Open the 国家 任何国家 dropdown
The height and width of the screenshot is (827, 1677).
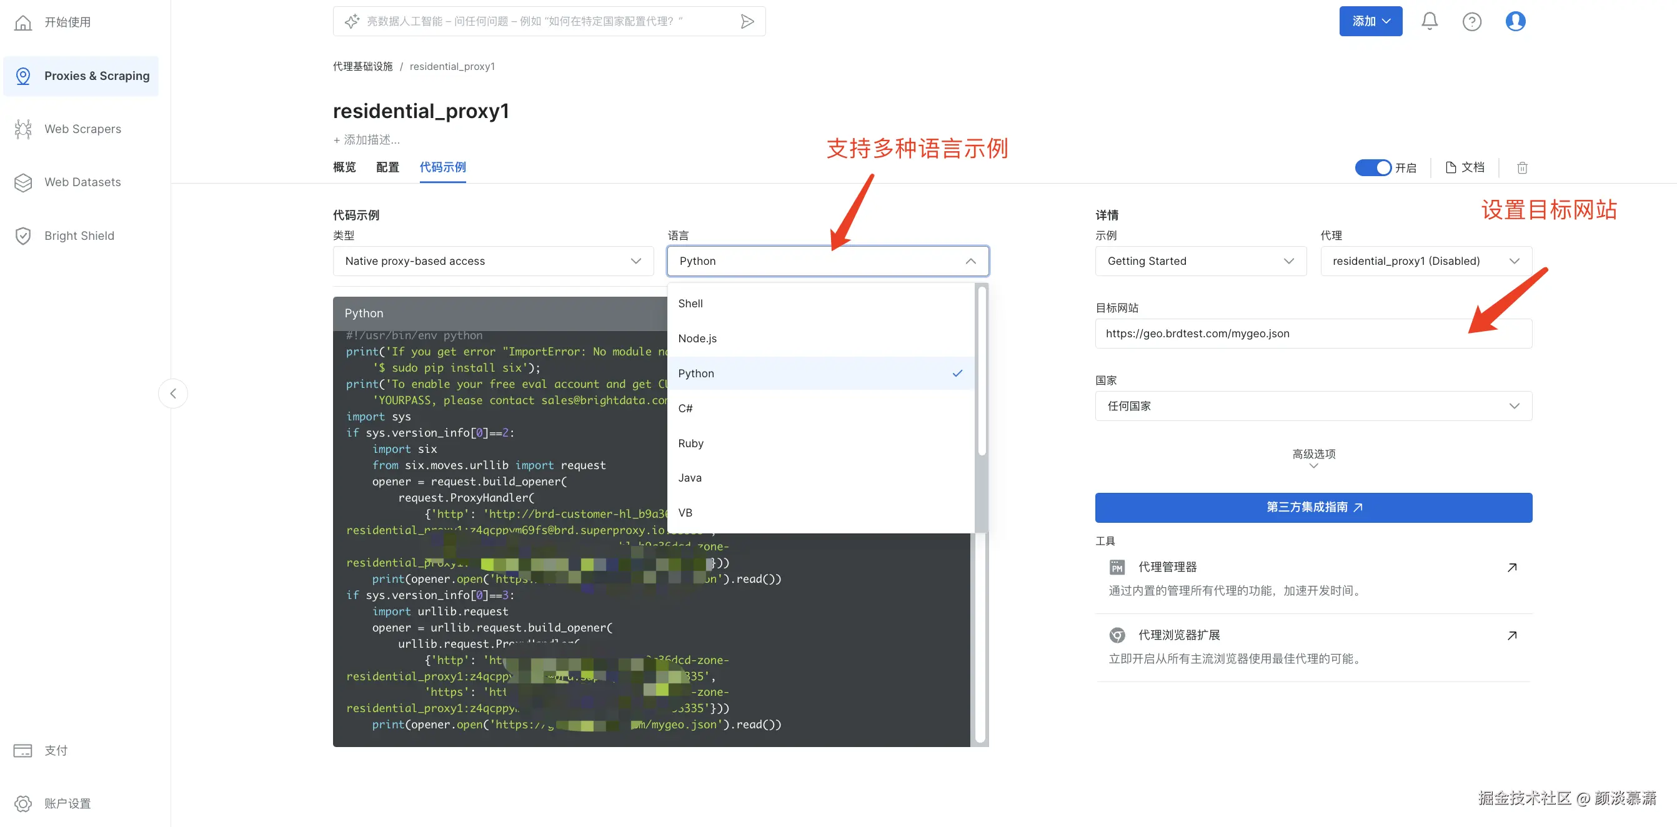tap(1313, 406)
